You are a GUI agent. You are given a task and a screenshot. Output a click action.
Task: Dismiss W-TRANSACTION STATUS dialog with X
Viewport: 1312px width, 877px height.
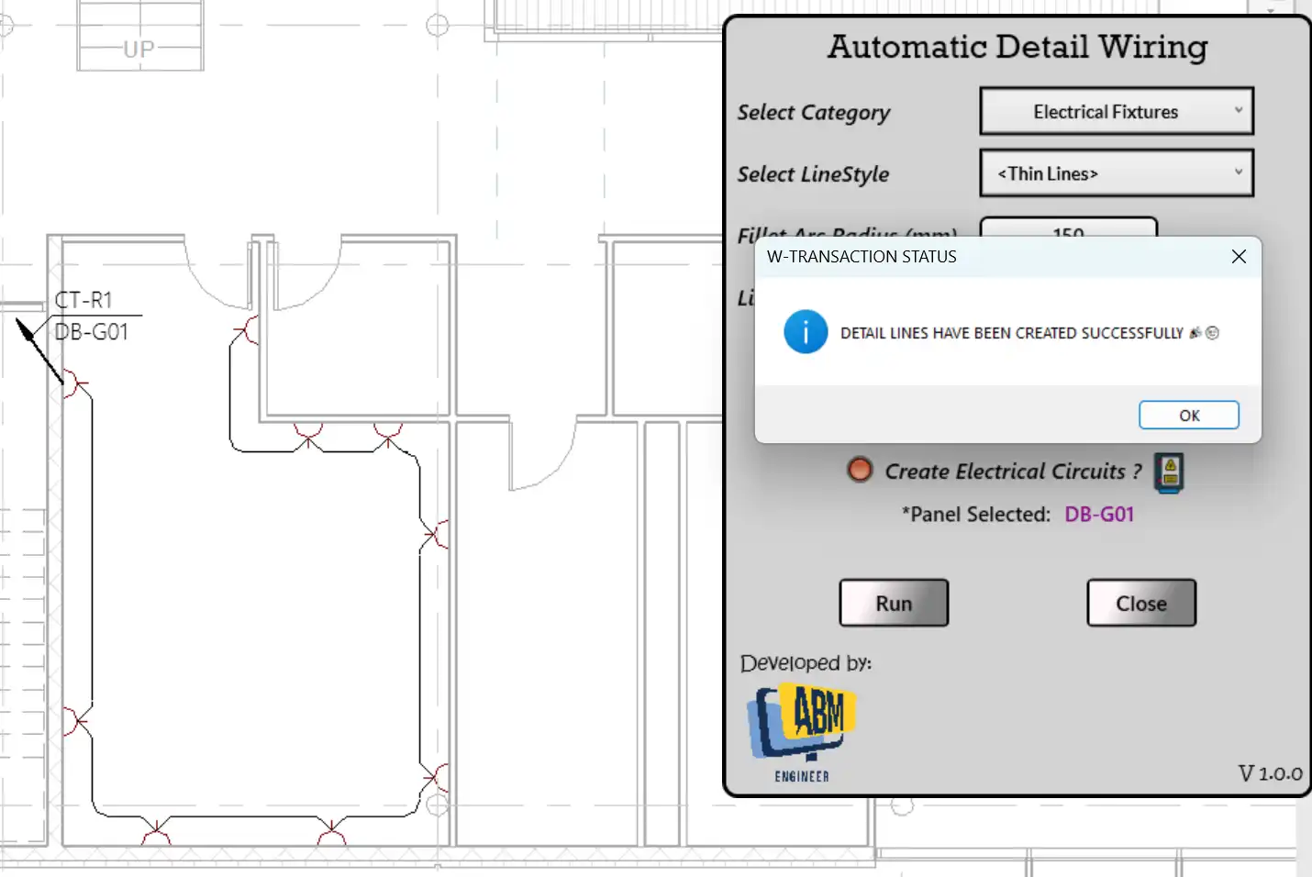(1239, 257)
